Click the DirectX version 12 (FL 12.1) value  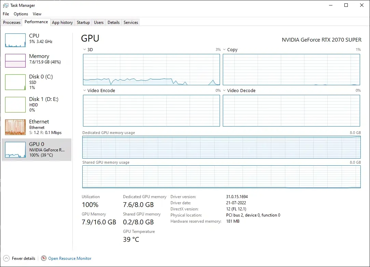click(x=236, y=209)
